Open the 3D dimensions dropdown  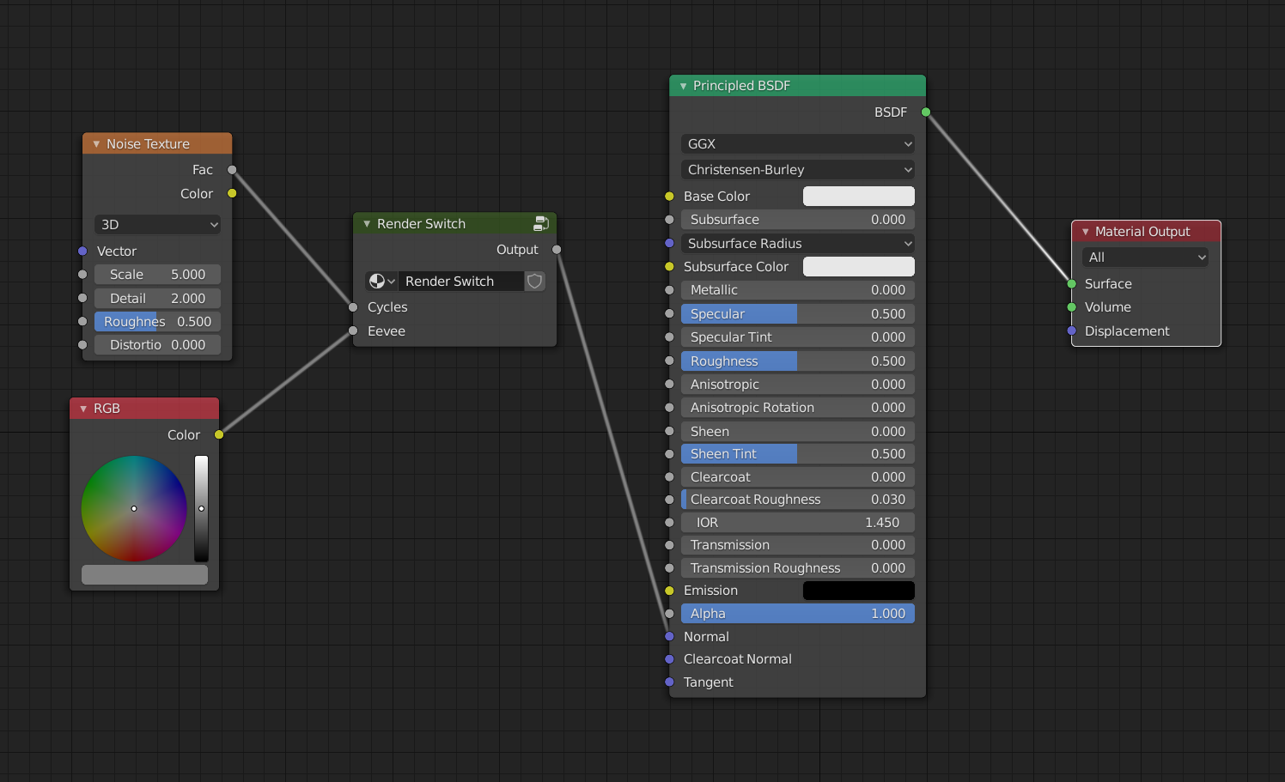pyautogui.click(x=157, y=225)
